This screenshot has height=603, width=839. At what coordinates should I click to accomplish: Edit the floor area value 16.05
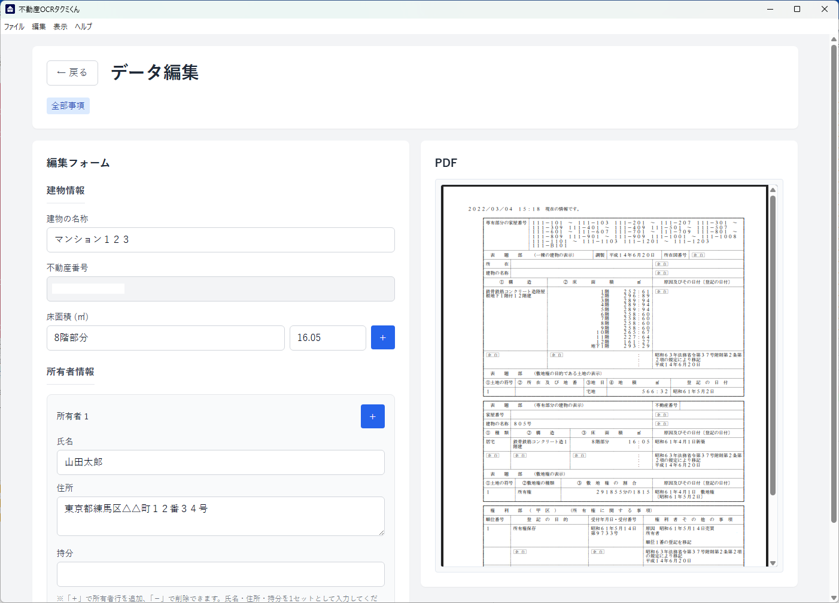[327, 338]
